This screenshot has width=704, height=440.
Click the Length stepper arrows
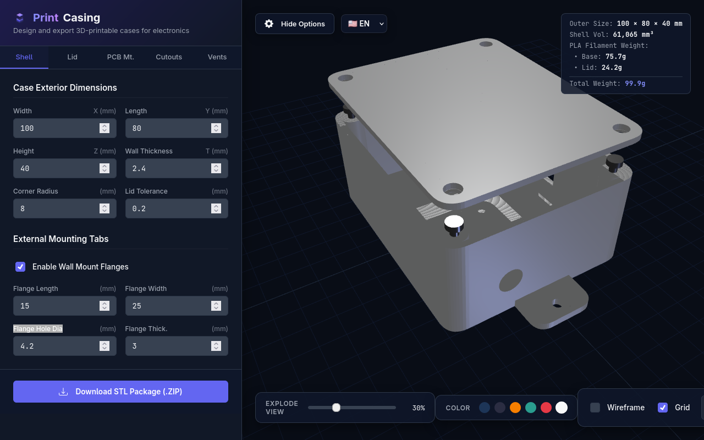216,128
